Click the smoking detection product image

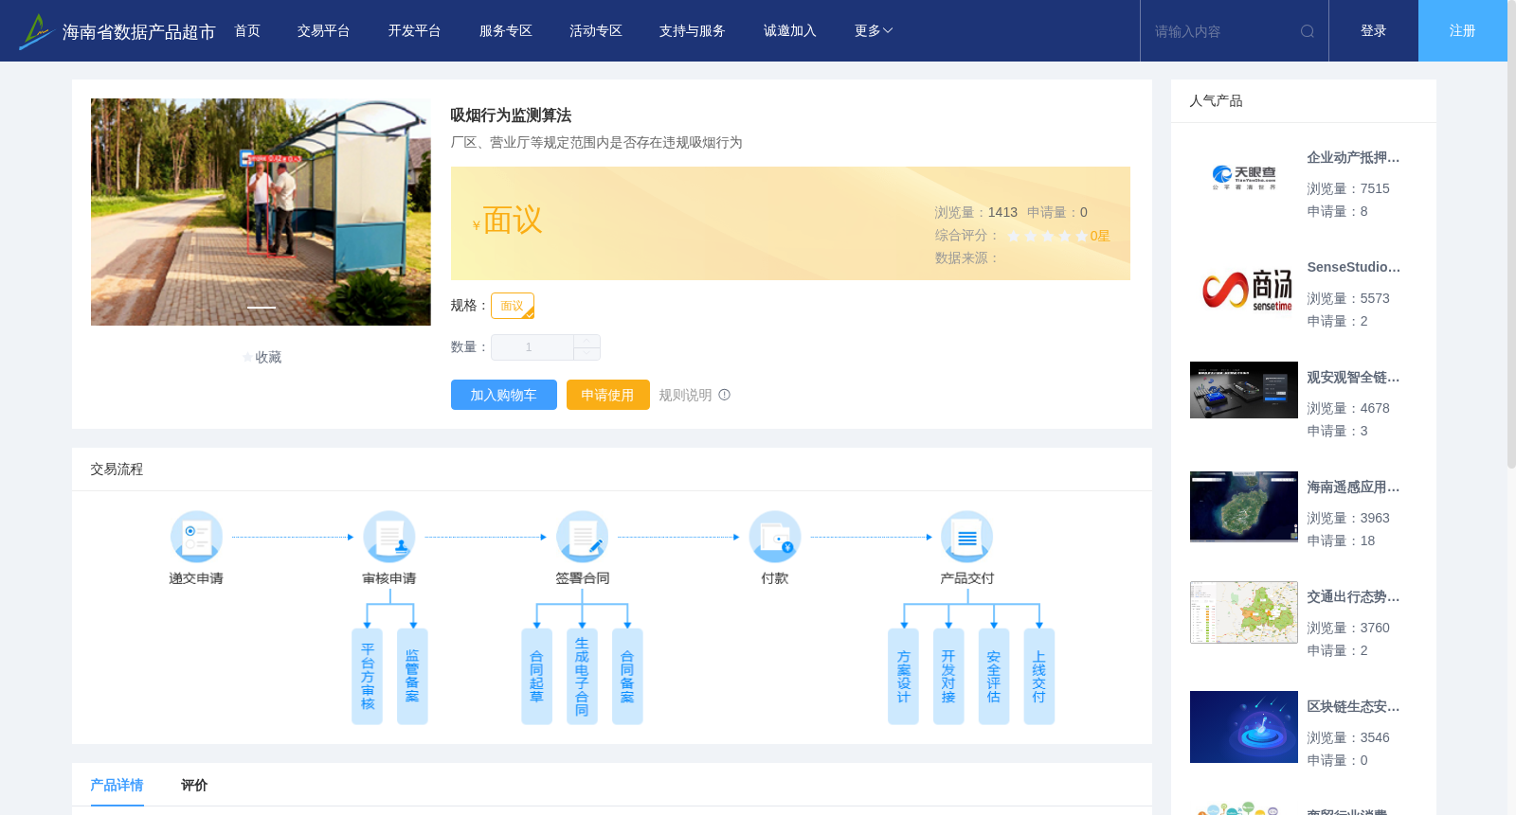point(261,212)
